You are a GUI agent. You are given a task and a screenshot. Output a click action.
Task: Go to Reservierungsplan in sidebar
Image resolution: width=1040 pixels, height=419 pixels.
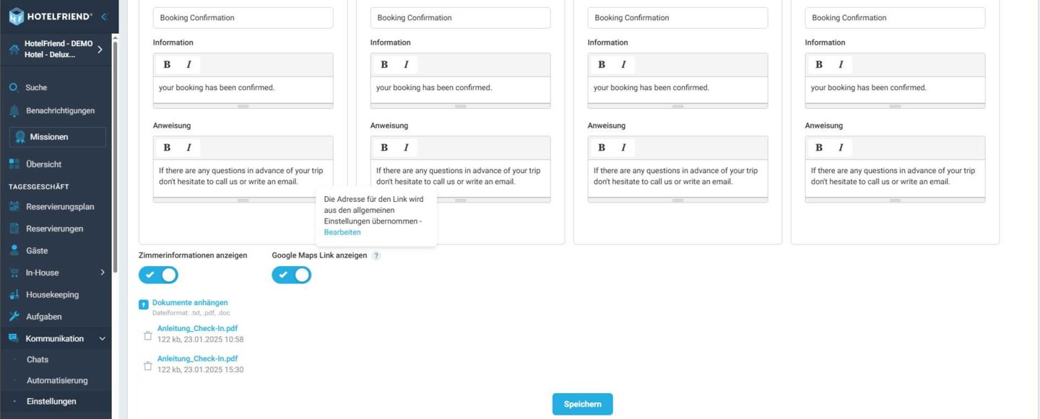point(60,206)
